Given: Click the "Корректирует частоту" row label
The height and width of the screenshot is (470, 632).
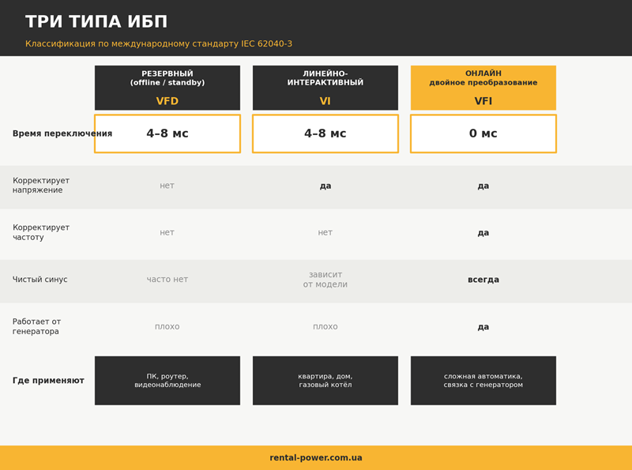Looking at the screenshot, I should click(x=41, y=232).
